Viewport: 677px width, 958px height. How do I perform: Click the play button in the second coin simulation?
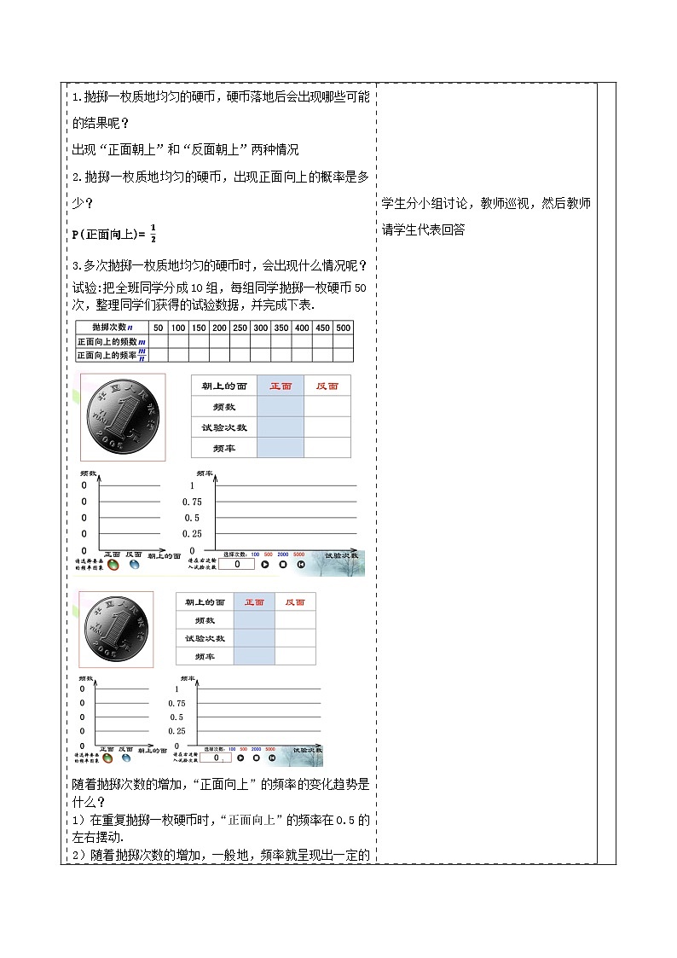pyautogui.click(x=240, y=758)
